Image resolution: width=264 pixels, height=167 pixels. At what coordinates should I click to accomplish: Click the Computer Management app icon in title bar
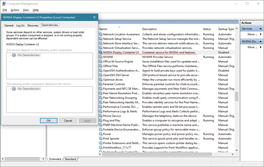click(x=4, y=4)
